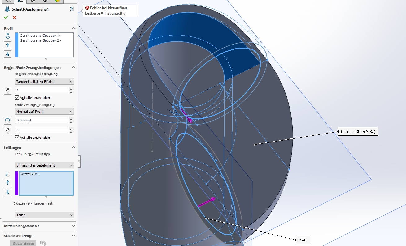Click the lower magenta connector arrow in viewport
The height and width of the screenshot is (246, 406).
point(206,202)
